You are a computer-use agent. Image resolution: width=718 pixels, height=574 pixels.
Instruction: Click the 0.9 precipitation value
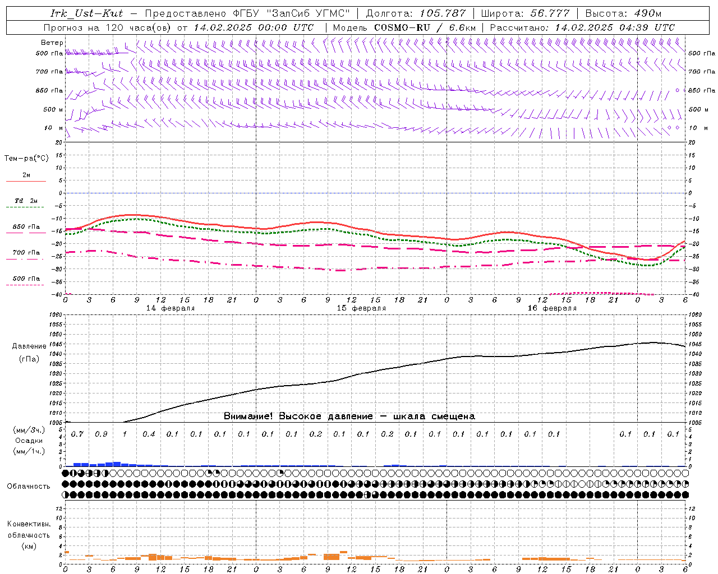(101, 434)
